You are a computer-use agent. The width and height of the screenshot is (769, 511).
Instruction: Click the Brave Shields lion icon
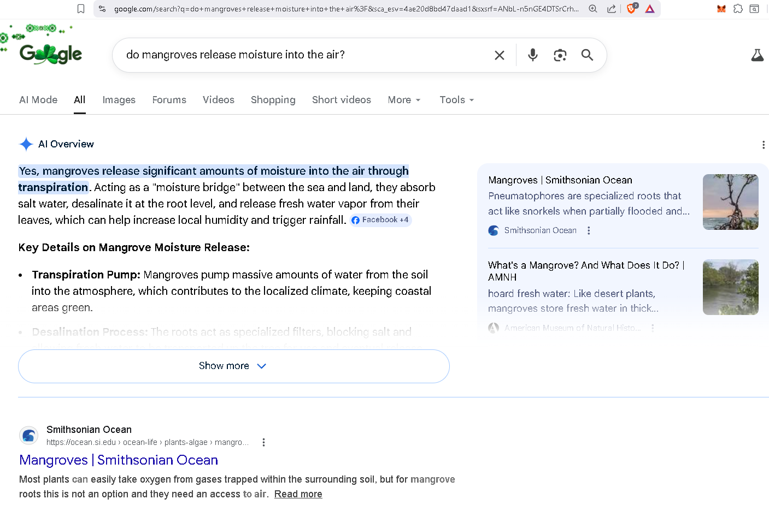[631, 9]
